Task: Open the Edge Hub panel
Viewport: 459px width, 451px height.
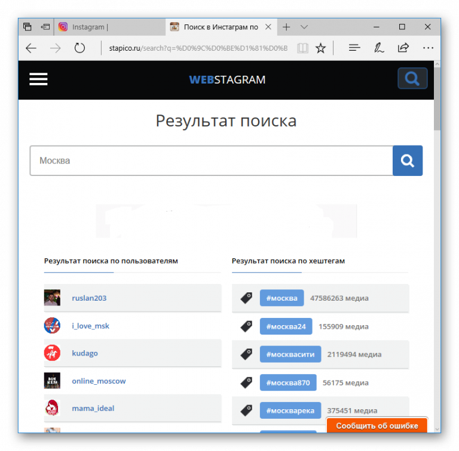Action: click(x=354, y=48)
